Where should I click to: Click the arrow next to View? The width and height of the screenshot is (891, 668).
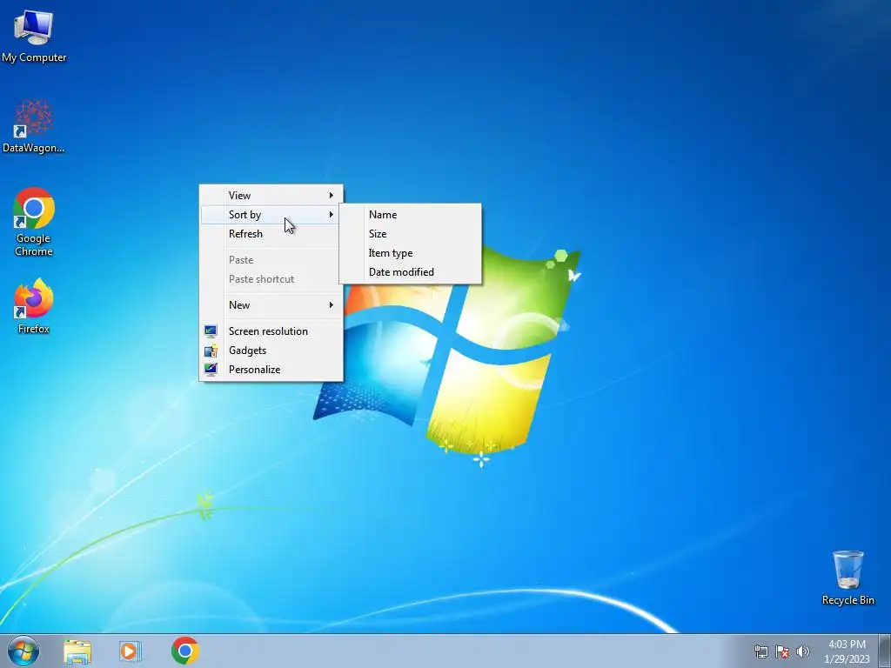coord(332,196)
